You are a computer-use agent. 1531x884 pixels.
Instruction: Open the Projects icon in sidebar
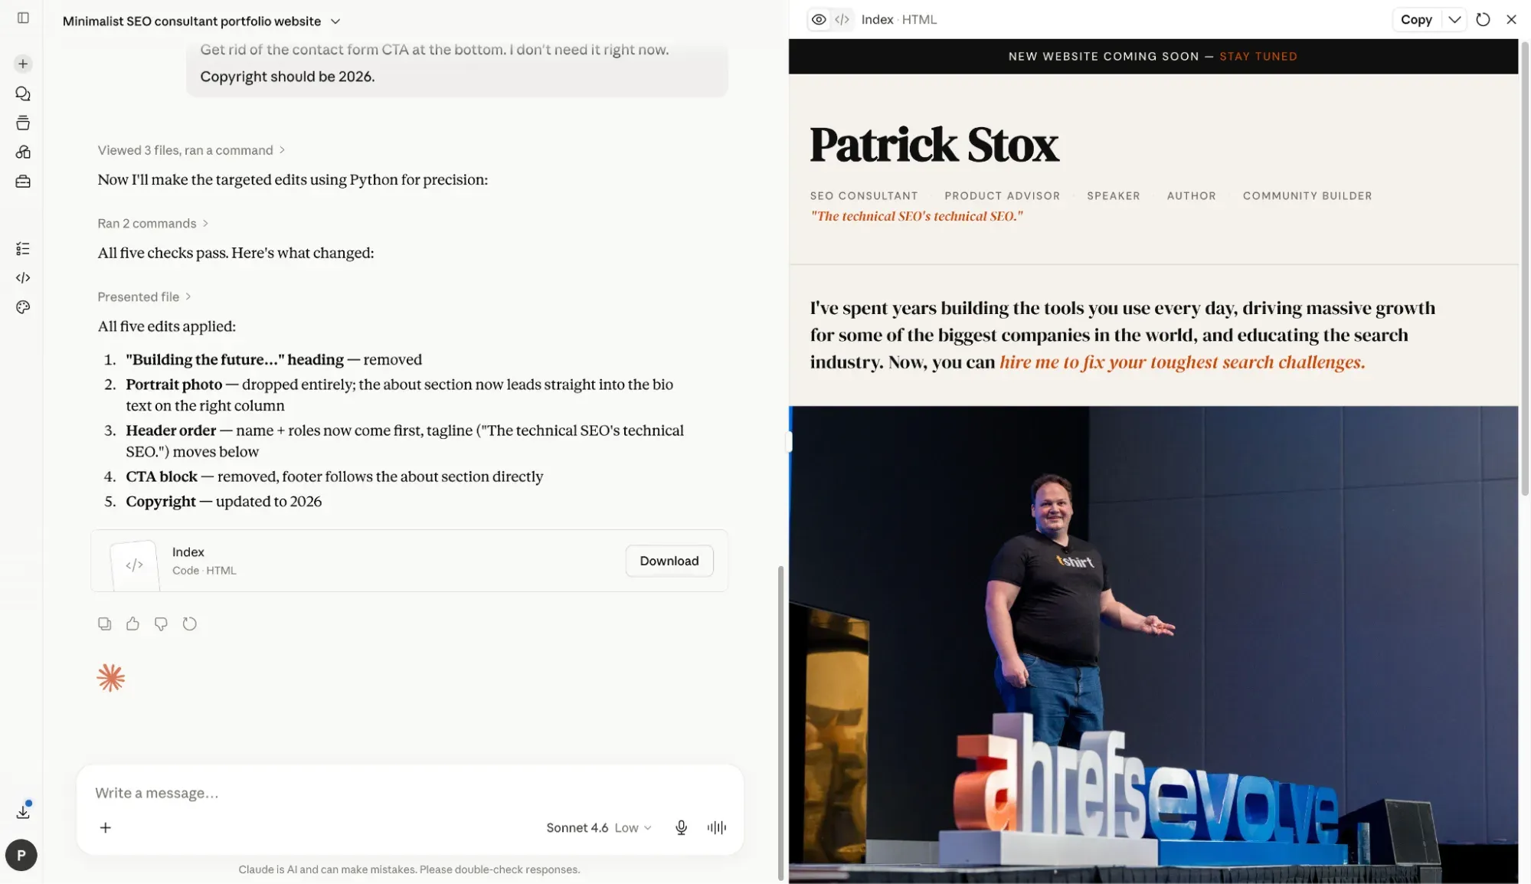[23, 123]
